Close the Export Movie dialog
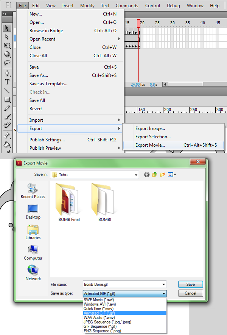This screenshot has width=227, height=335. coord(198,161)
